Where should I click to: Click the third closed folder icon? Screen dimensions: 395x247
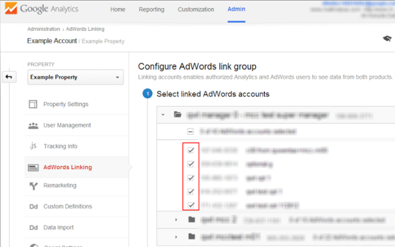click(192, 236)
